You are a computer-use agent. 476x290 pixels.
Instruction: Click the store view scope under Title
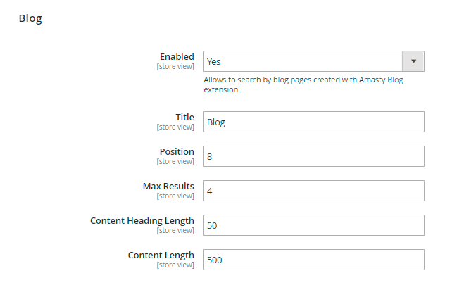click(175, 127)
